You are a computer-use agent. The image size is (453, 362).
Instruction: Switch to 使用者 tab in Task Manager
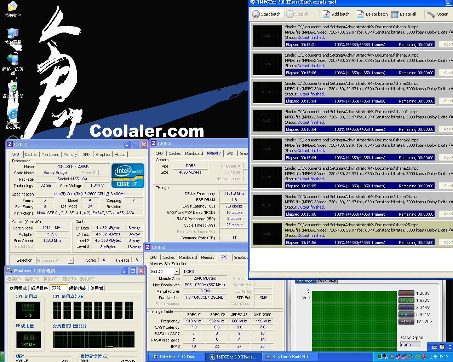click(x=97, y=288)
